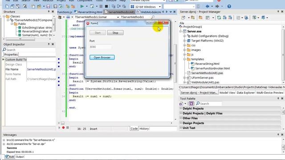Pin the Messages panel
This screenshot has width=285, height=160.
(x=278, y=135)
